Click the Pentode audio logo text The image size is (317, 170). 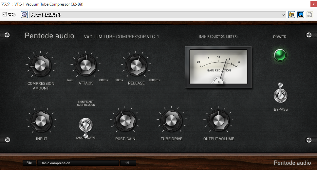[49, 36]
